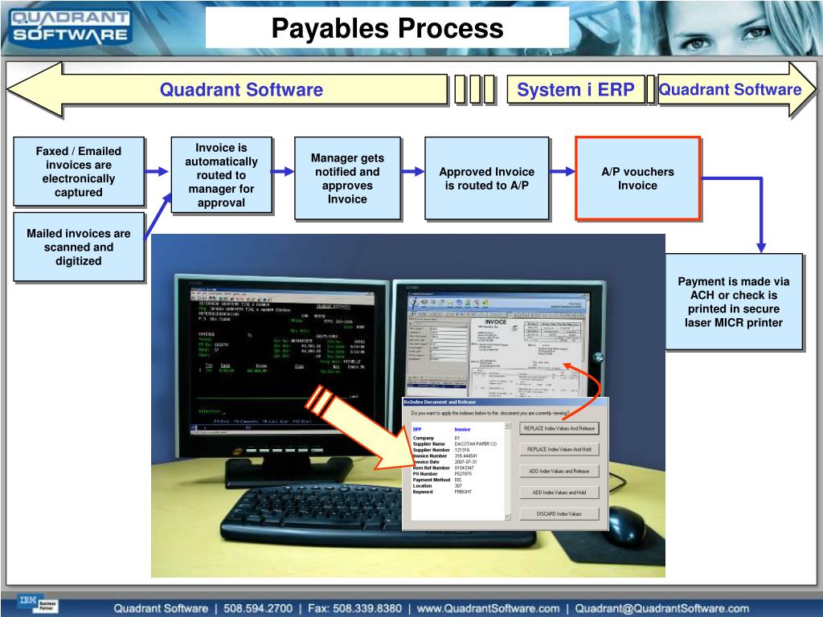Click the IBM Business Partner badge
Image resolution: width=823 pixels, height=617 pixels.
coord(39,604)
